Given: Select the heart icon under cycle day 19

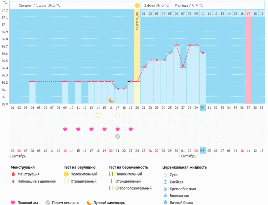Looking at the screenshot, I should click(131, 129).
